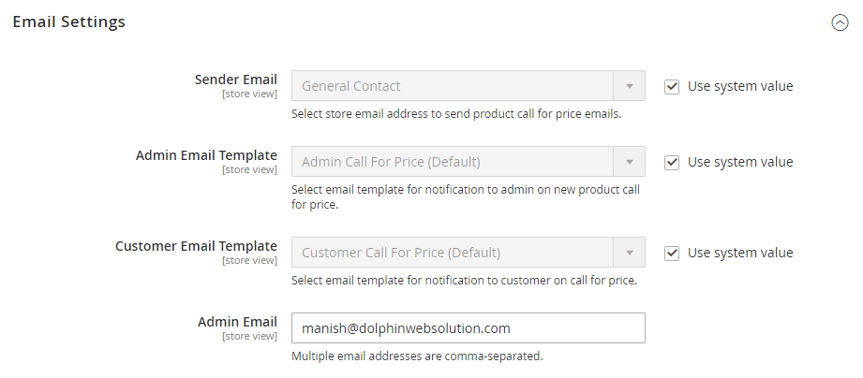Uncheck Use system value for Admin Email Template
Screen dimensions: 863x378
tap(672, 162)
